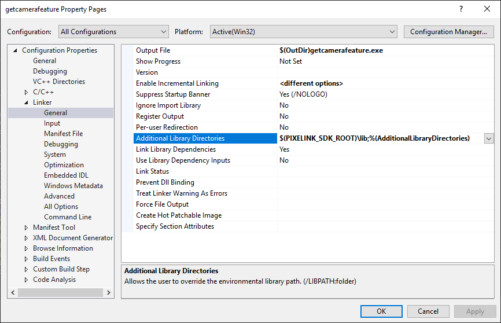Click the tree's horizontal scrollbar thumb
Screen dimensions: 501x323
coord(60,292)
